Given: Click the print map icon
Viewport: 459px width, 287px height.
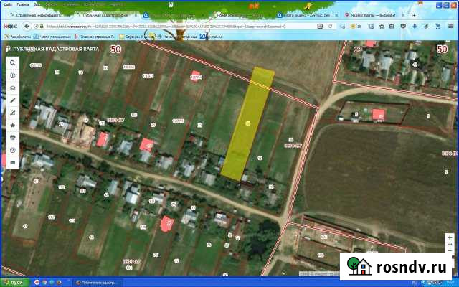Looking at the screenshot, I should tap(12, 138).
